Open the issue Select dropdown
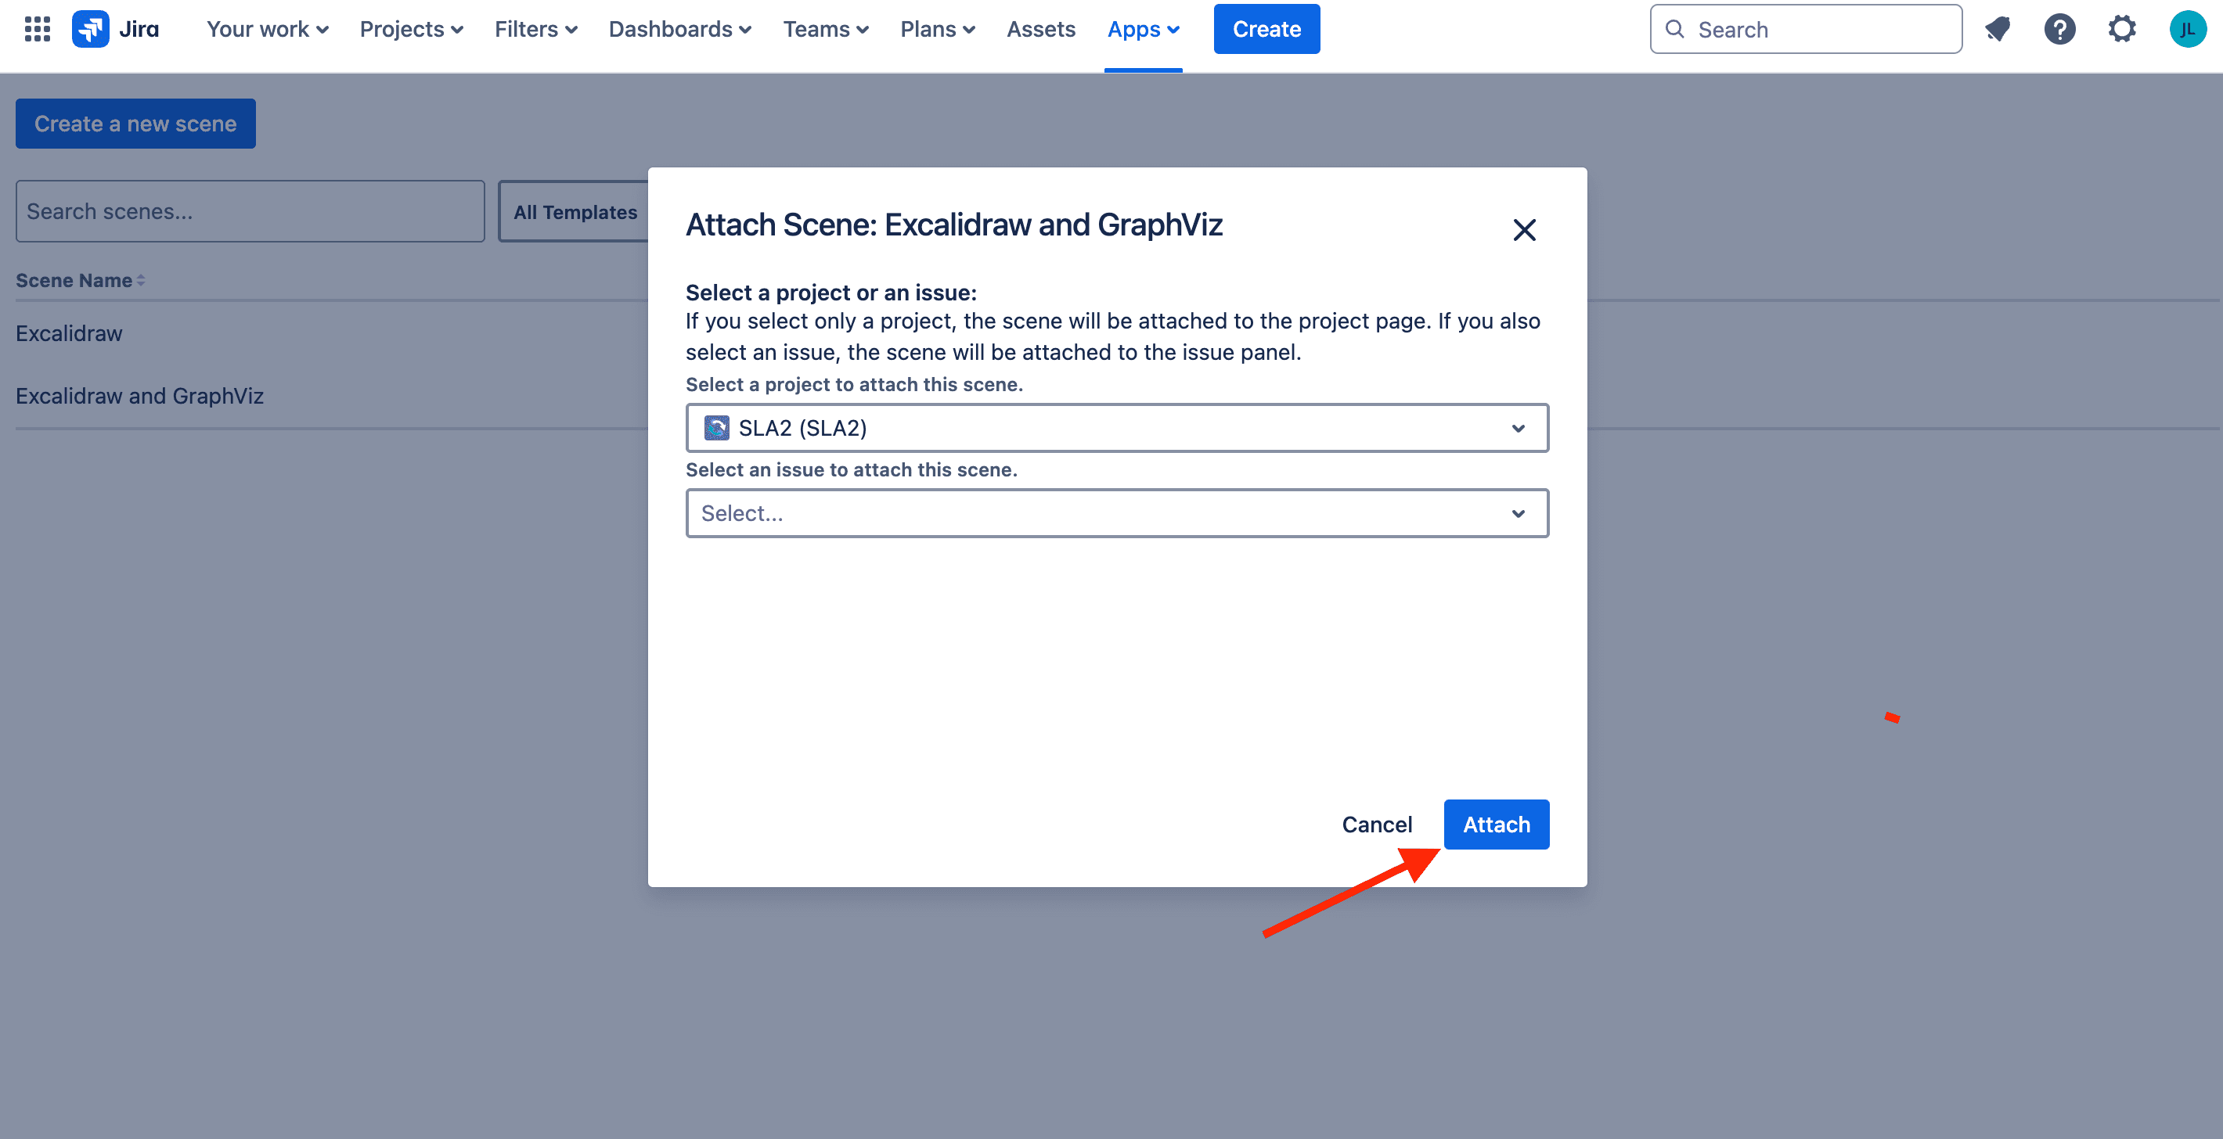 (1118, 513)
